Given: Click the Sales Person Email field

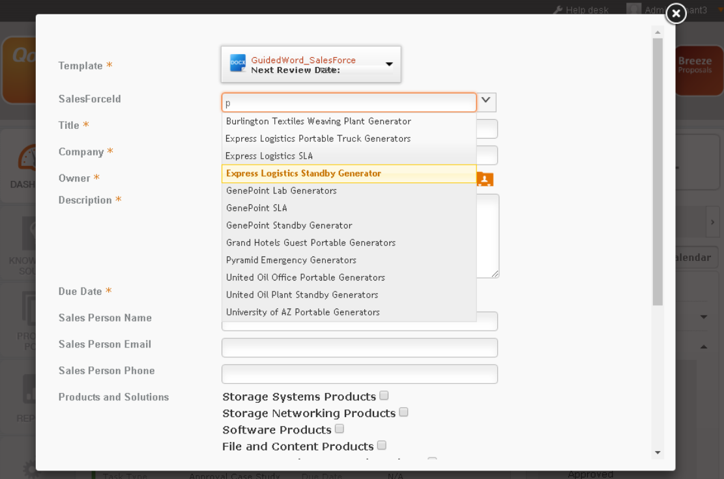Looking at the screenshot, I should pos(360,348).
